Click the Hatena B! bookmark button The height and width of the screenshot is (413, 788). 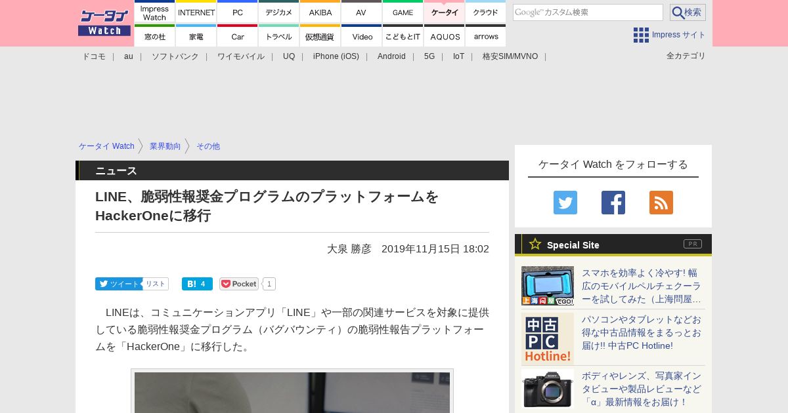pyautogui.click(x=197, y=284)
